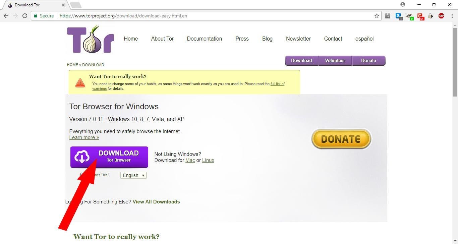Open the Documentation nav link
Viewport: 458px width, 244px height.
pyautogui.click(x=205, y=39)
